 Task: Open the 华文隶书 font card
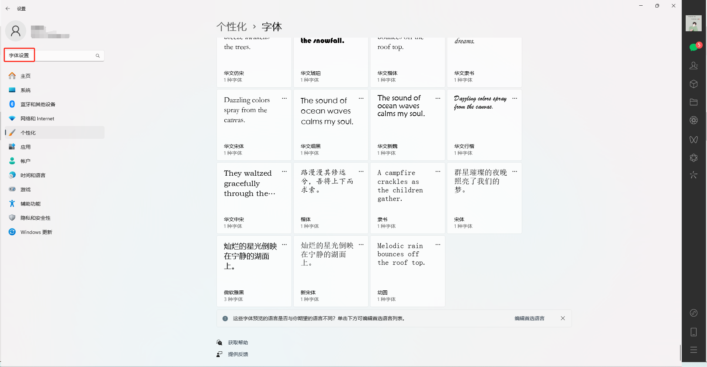coord(484,62)
